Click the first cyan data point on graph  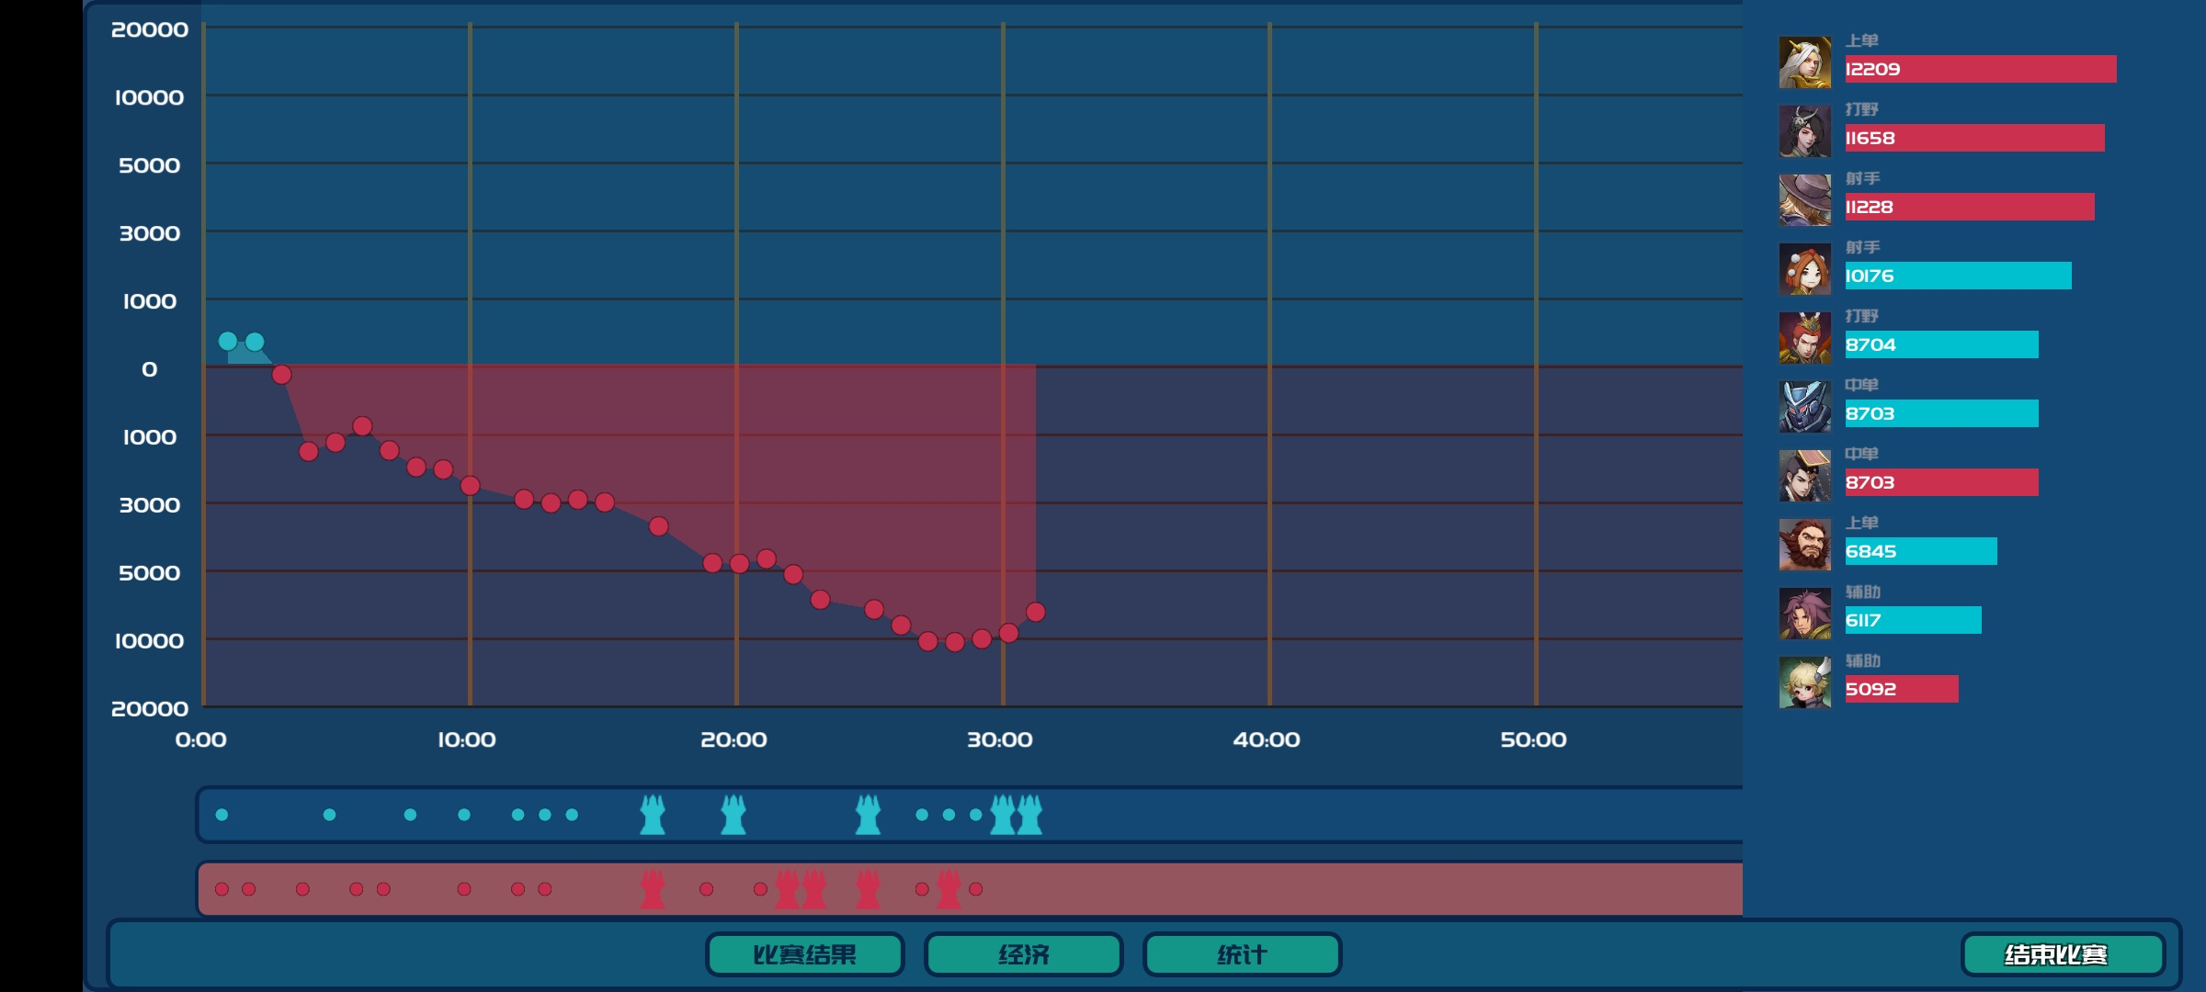pos(227,341)
